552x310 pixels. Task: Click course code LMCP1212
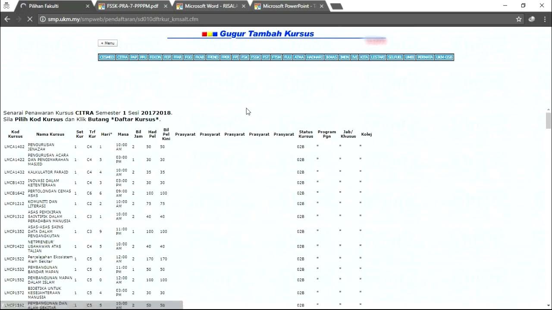15,204
